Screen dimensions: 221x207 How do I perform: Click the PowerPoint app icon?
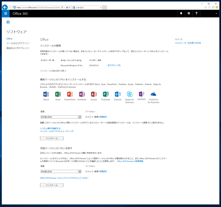point(70,94)
